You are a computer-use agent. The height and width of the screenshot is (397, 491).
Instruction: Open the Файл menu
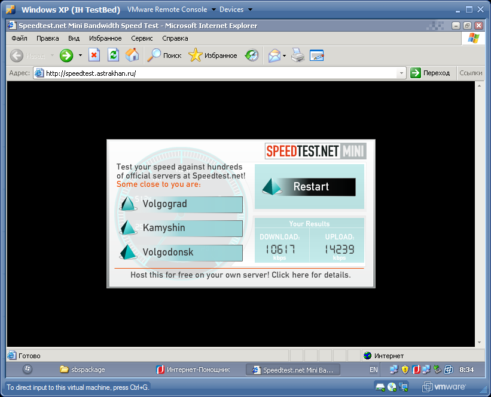[19, 38]
